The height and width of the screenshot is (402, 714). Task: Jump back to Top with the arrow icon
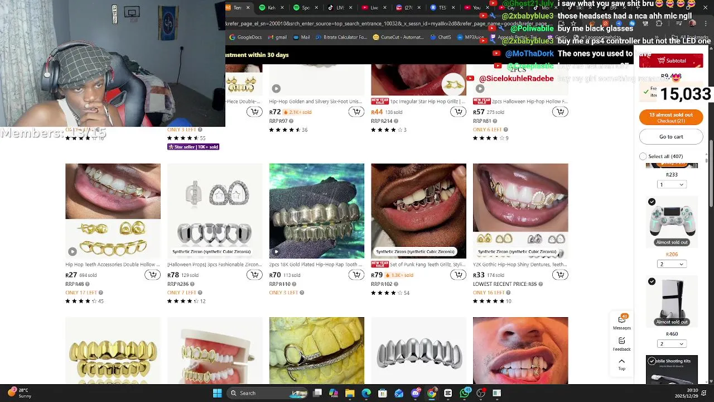tap(622, 364)
